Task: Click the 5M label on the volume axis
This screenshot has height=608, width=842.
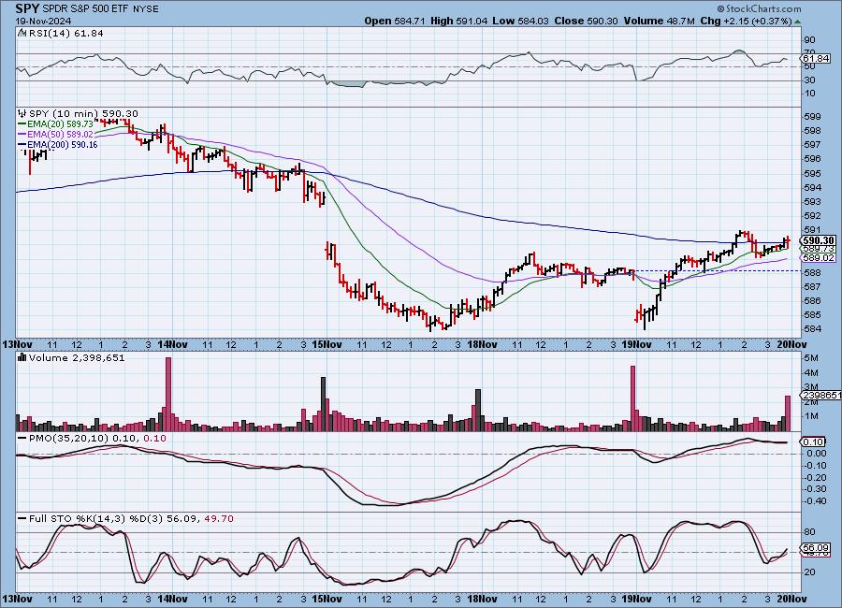Action: (x=811, y=358)
